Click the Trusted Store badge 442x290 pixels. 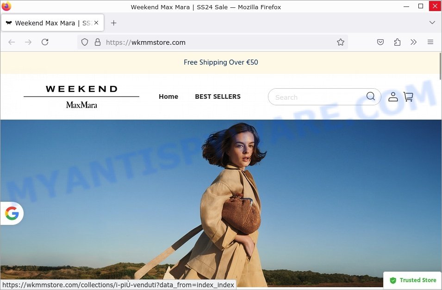(413, 280)
